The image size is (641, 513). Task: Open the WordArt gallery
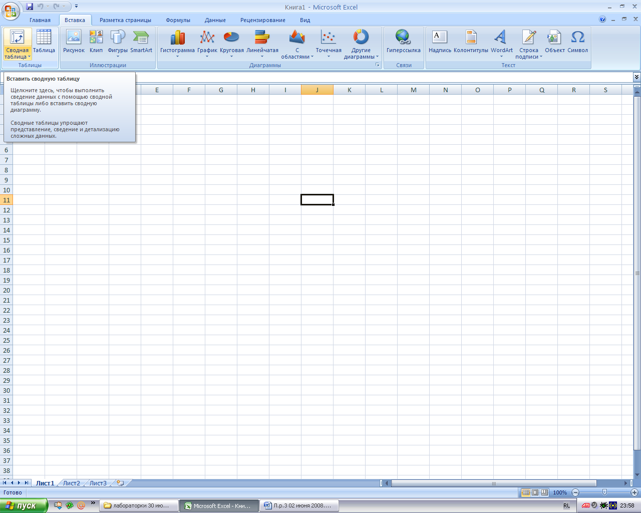point(501,43)
